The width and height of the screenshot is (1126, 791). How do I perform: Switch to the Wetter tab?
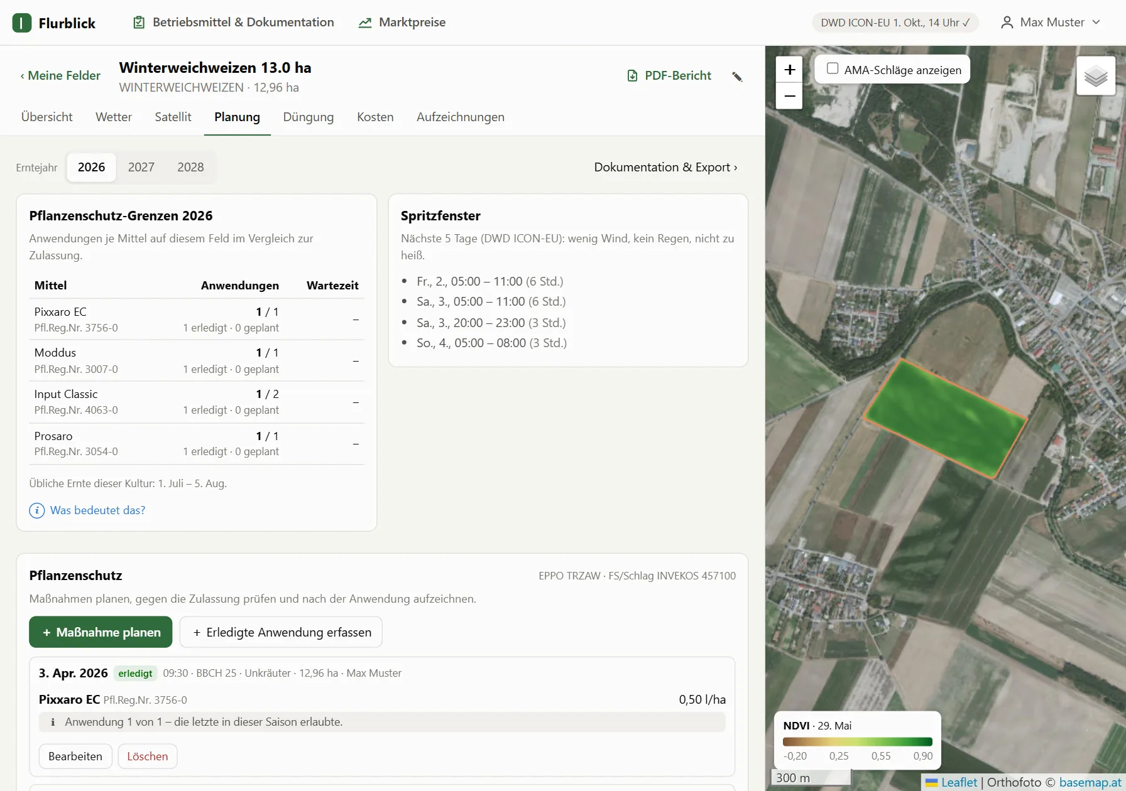coord(114,117)
